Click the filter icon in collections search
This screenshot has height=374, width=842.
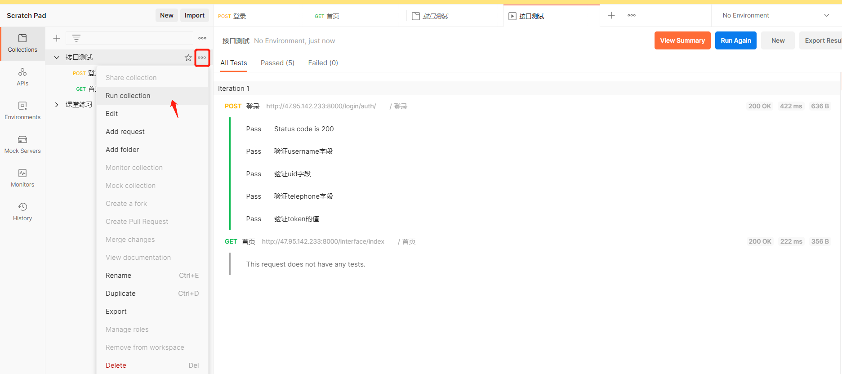pyautogui.click(x=76, y=38)
